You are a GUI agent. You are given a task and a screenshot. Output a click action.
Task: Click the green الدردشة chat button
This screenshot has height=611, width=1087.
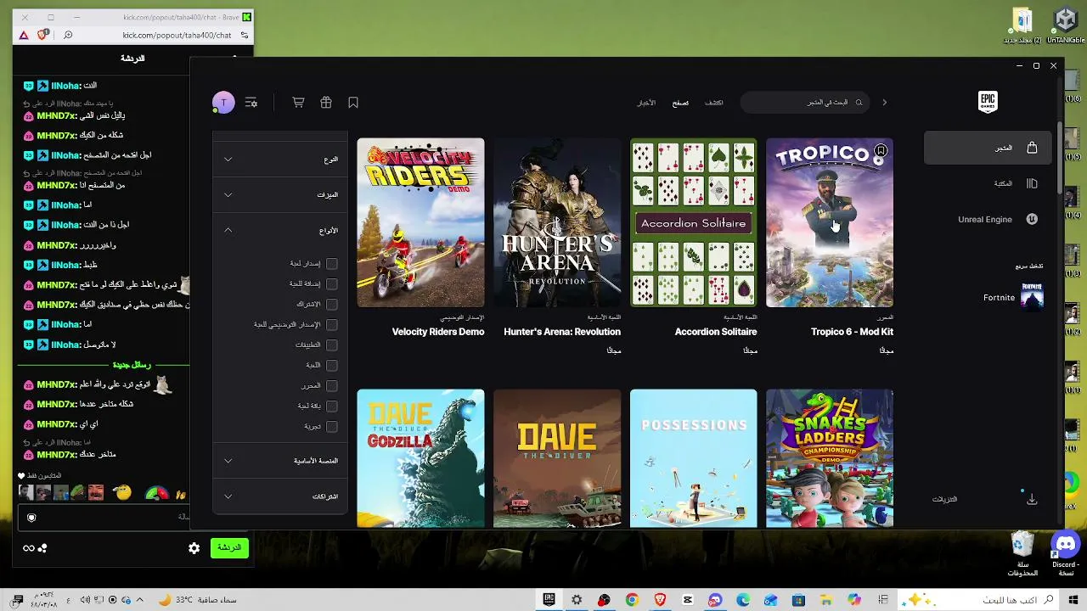click(x=229, y=548)
